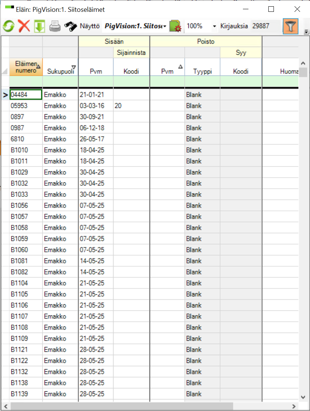Click the binoculars search icon
This screenshot has height=411, width=310.
[71, 26]
